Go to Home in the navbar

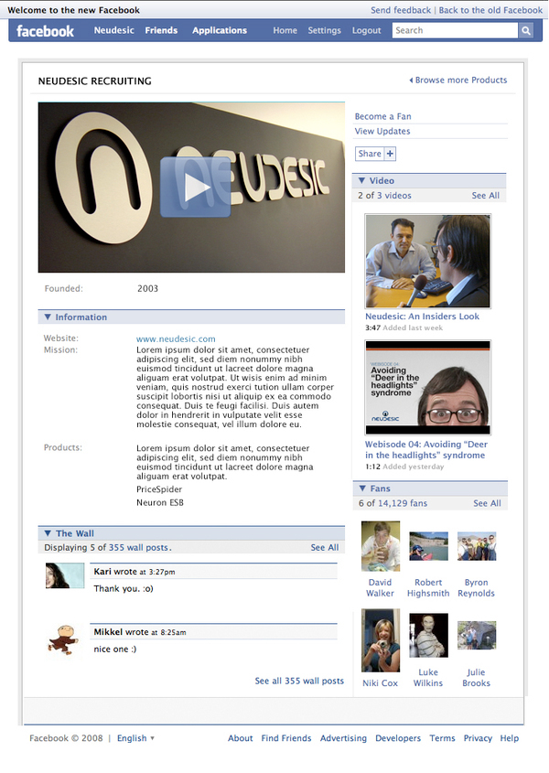pos(285,30)
